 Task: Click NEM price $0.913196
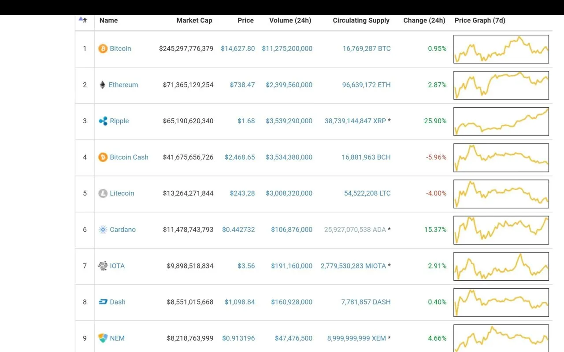click(238, 338)
